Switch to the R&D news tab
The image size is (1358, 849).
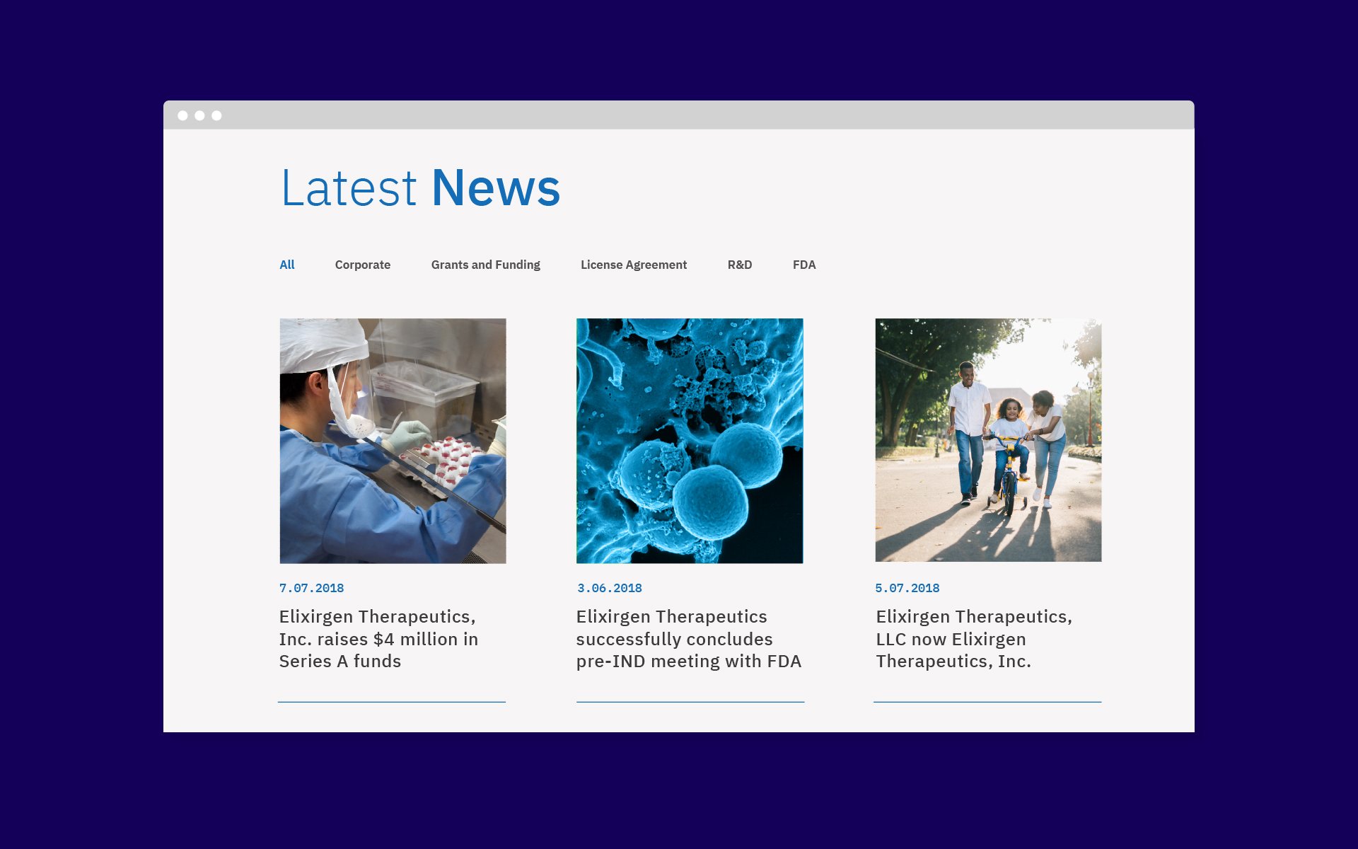coord(740,265)
